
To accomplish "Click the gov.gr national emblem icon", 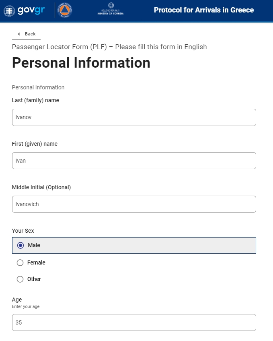I will pyautogui.click(x=9, y=10).
